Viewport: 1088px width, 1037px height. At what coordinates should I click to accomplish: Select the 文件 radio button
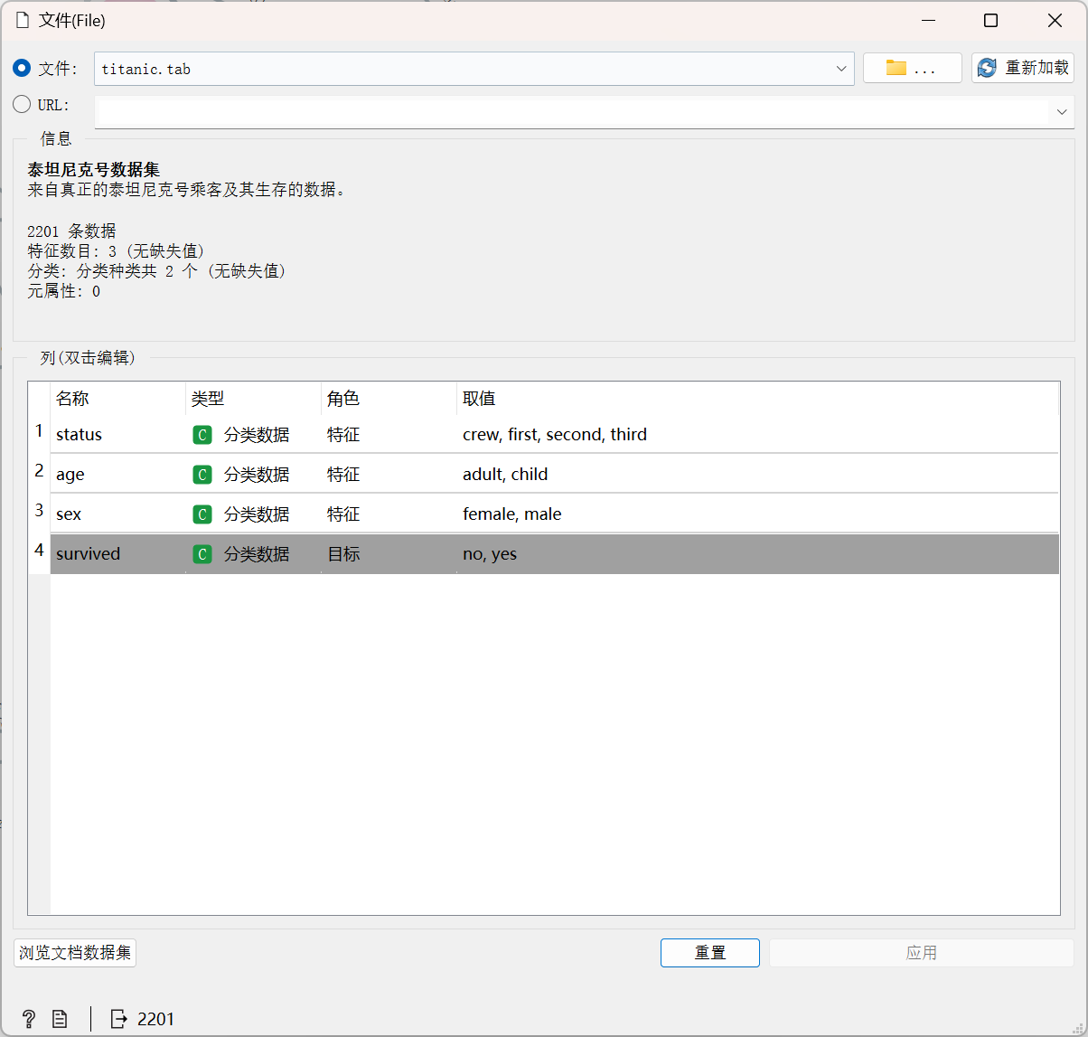22,68
